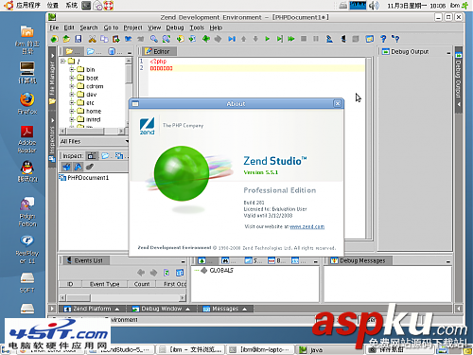Click the Save floppy disk icon

[79, 39]
